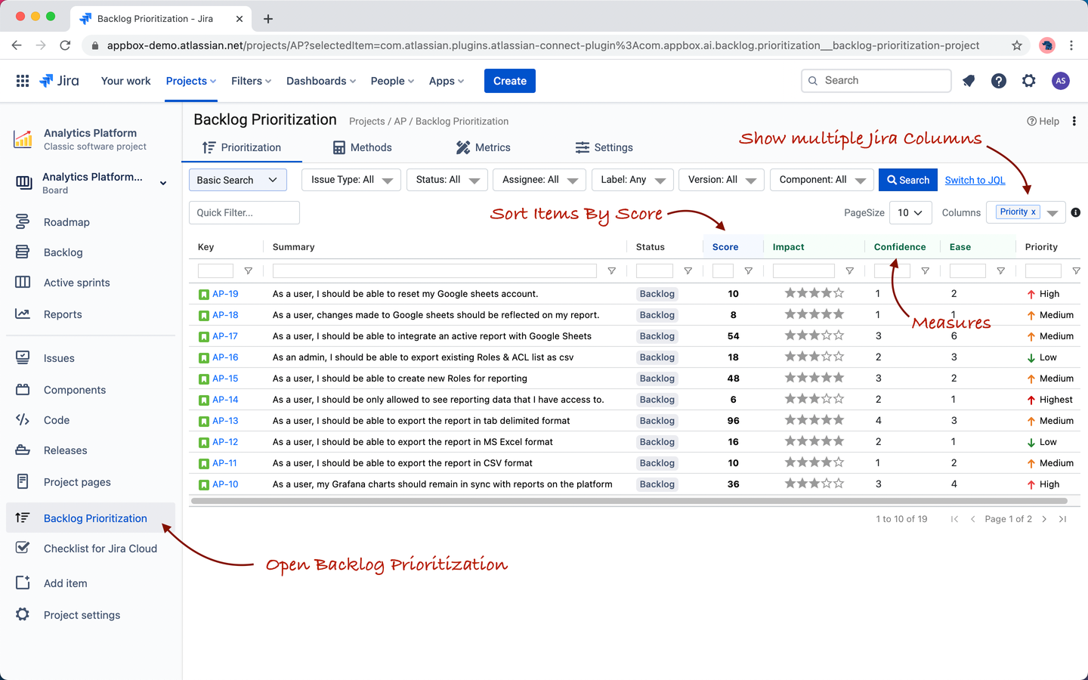Click the Confidence column header
This screenshot has width=1088, height=680.
(900, 247)
